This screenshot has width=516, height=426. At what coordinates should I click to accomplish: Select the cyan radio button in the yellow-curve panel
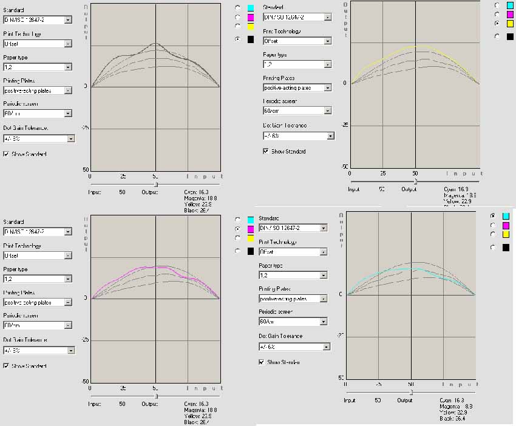497,5
